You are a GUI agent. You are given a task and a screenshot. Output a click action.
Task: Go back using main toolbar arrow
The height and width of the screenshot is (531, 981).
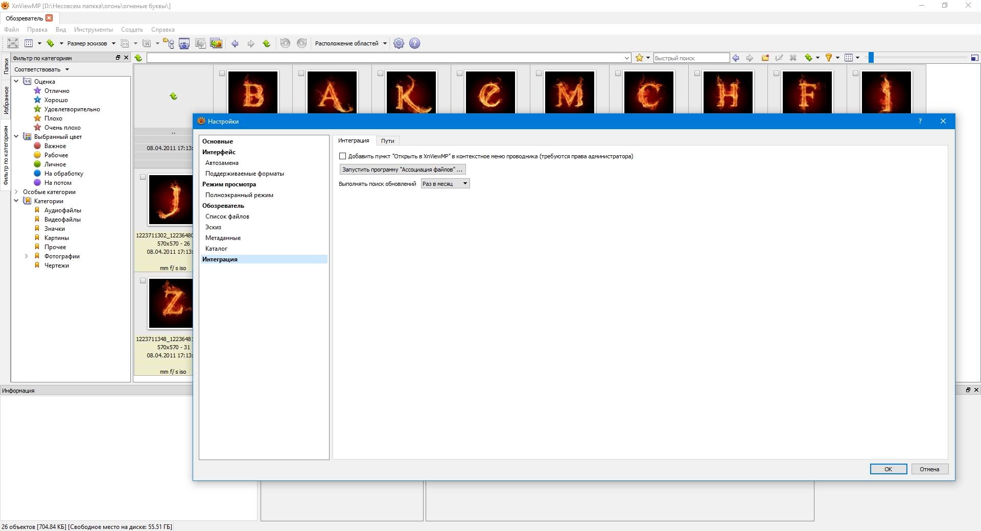coord(235,43)
